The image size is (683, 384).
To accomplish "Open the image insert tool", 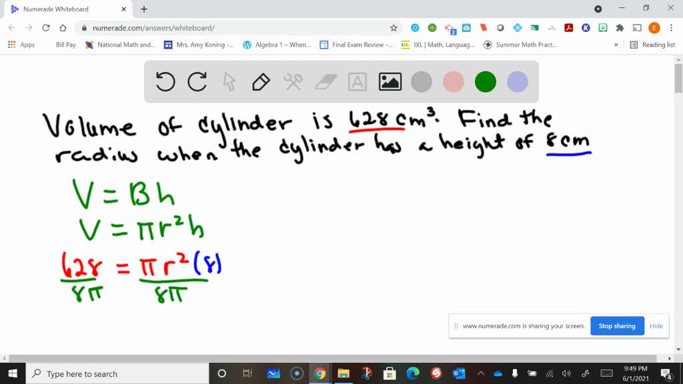I will coord(390,81).
